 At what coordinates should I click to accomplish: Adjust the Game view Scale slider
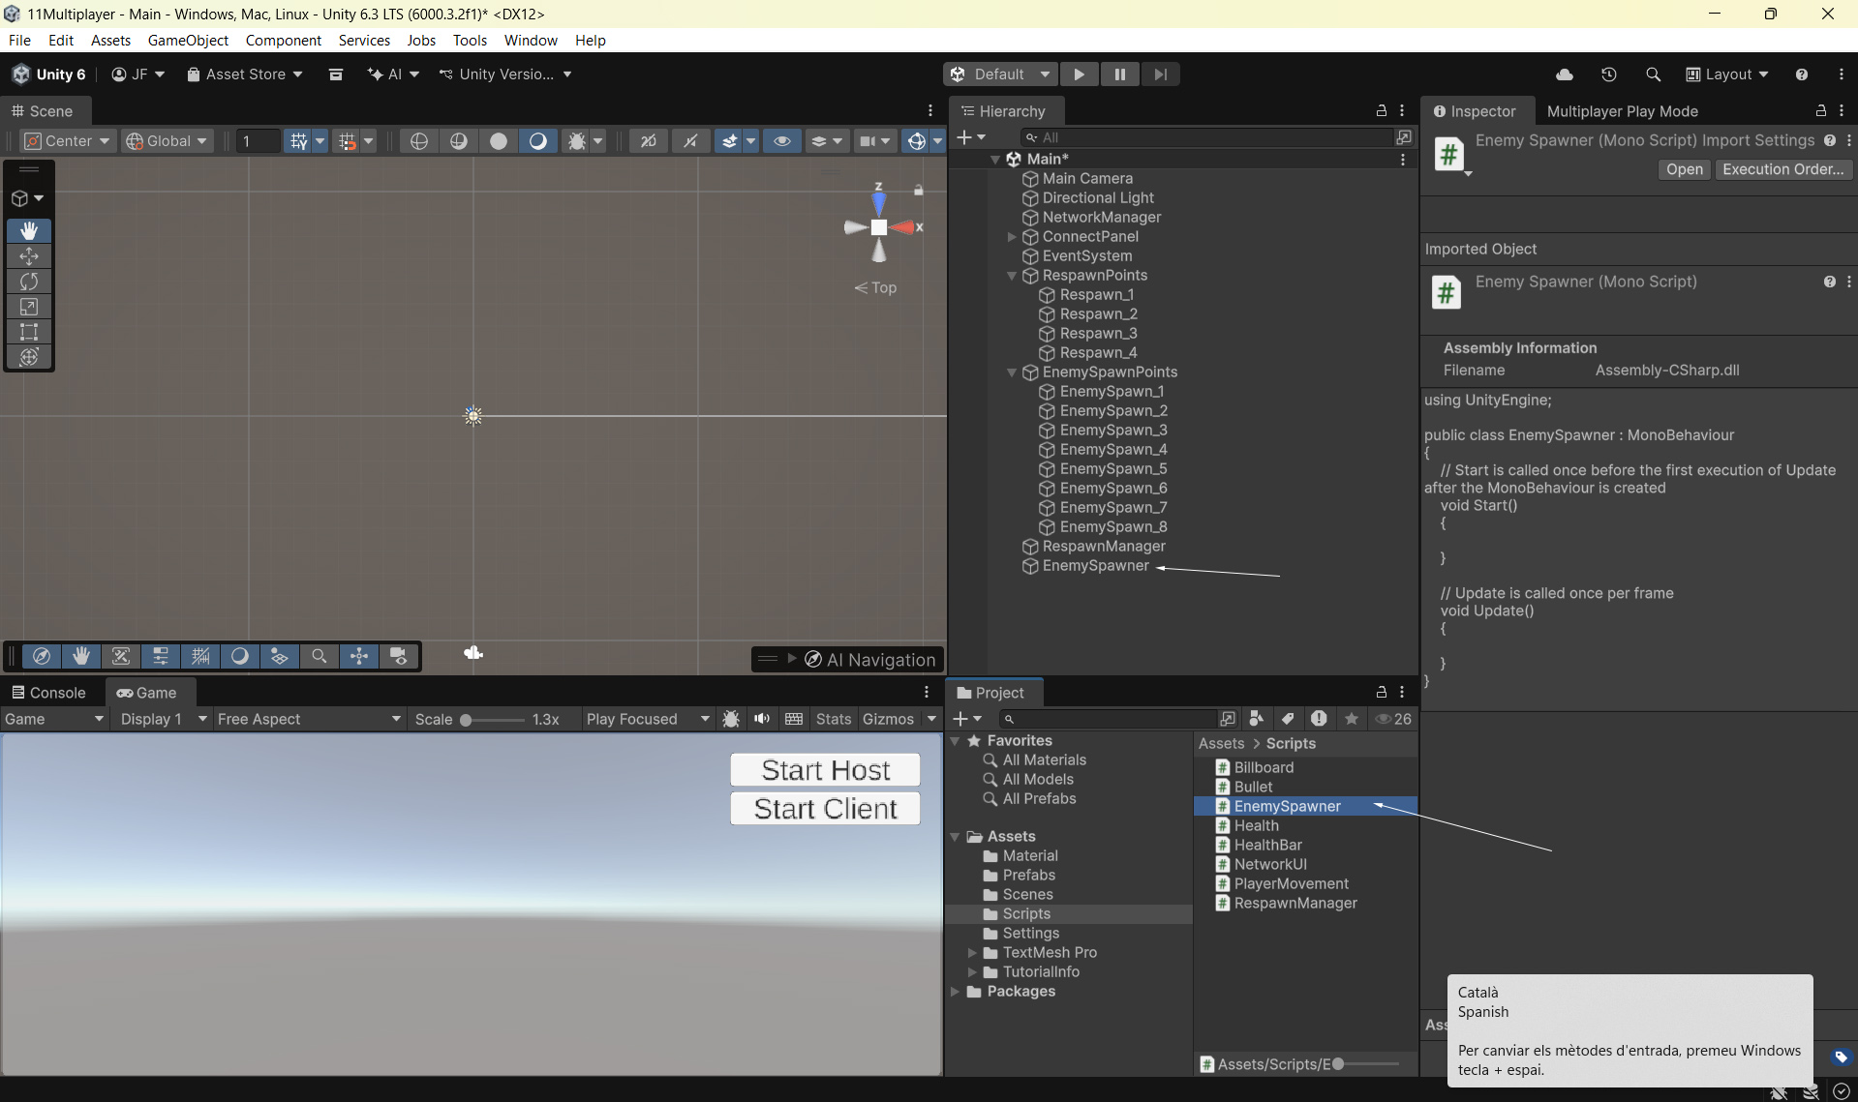point(466,720)
